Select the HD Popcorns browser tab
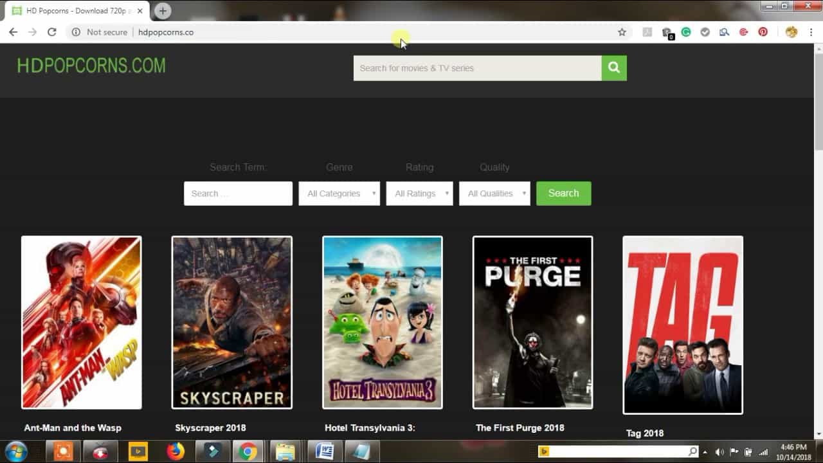Screen dimensions: 823x463 click(x=77, y=11)
